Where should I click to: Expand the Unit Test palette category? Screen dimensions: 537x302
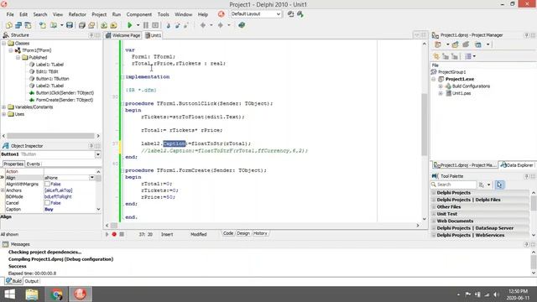434,214
